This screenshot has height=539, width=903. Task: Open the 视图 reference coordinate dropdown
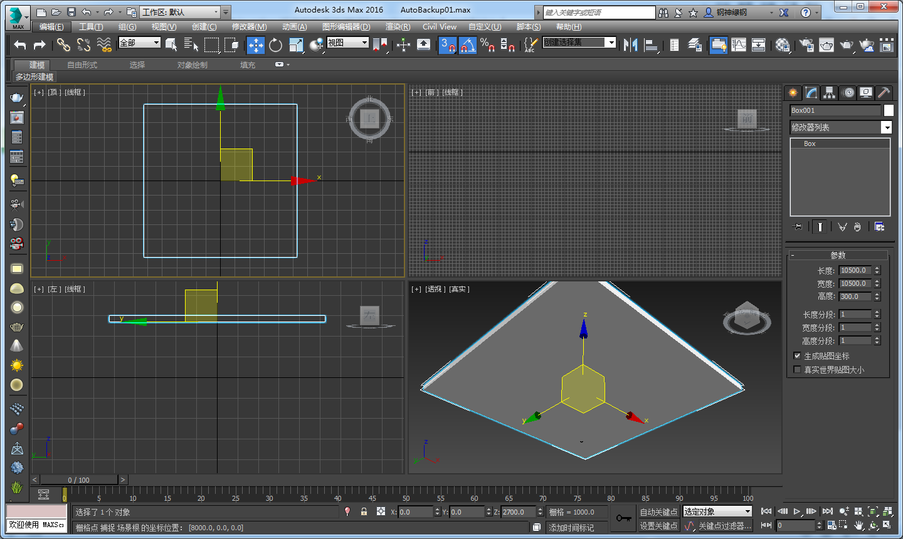pyautogui.click(x=347, y=43)
